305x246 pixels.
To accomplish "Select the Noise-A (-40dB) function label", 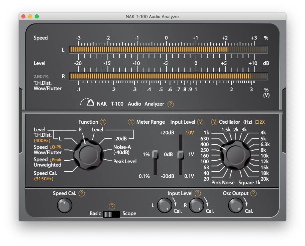I will 122,150.
